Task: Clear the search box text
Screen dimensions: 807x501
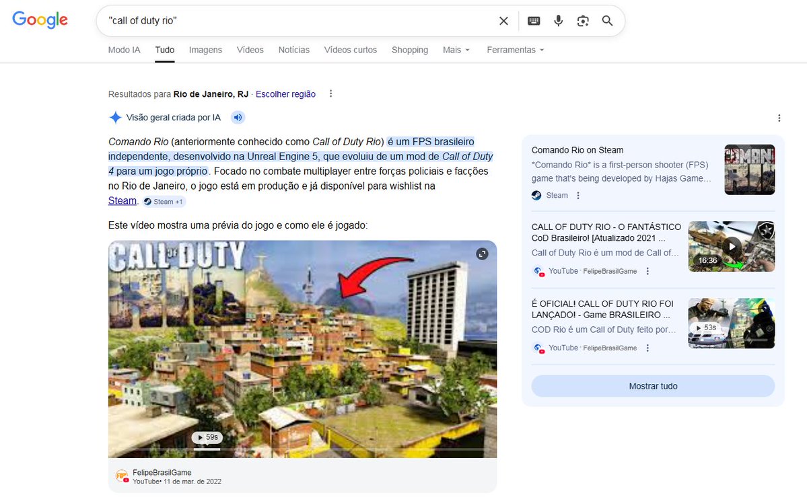Action: point(503,21)
